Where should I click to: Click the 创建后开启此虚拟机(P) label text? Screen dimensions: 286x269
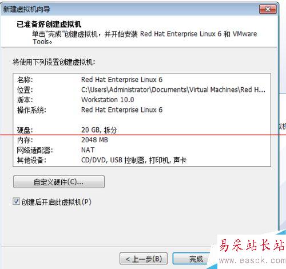56,202
